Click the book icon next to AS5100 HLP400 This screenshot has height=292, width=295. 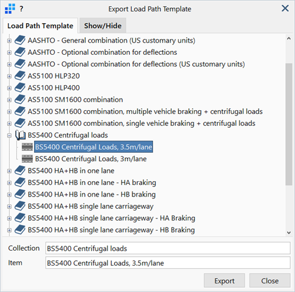20,88
